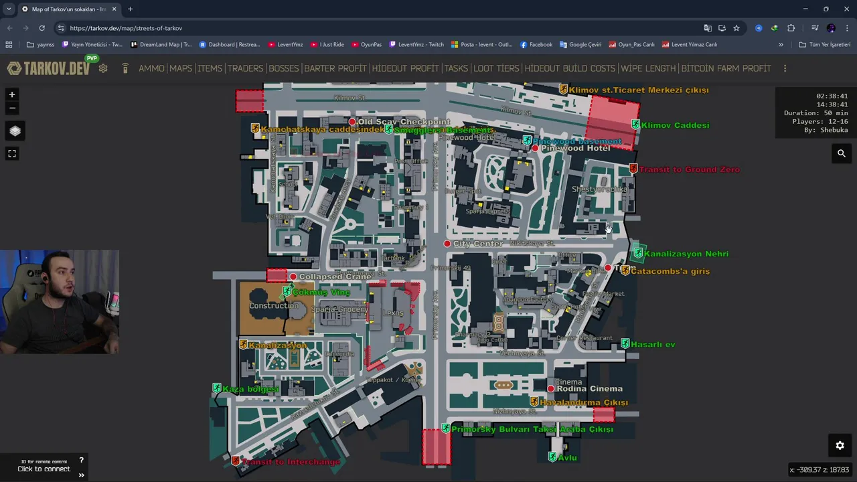Open the map settings gear in the corner
This screenshot has height=482, width=857.
click(x=840, y=445)
